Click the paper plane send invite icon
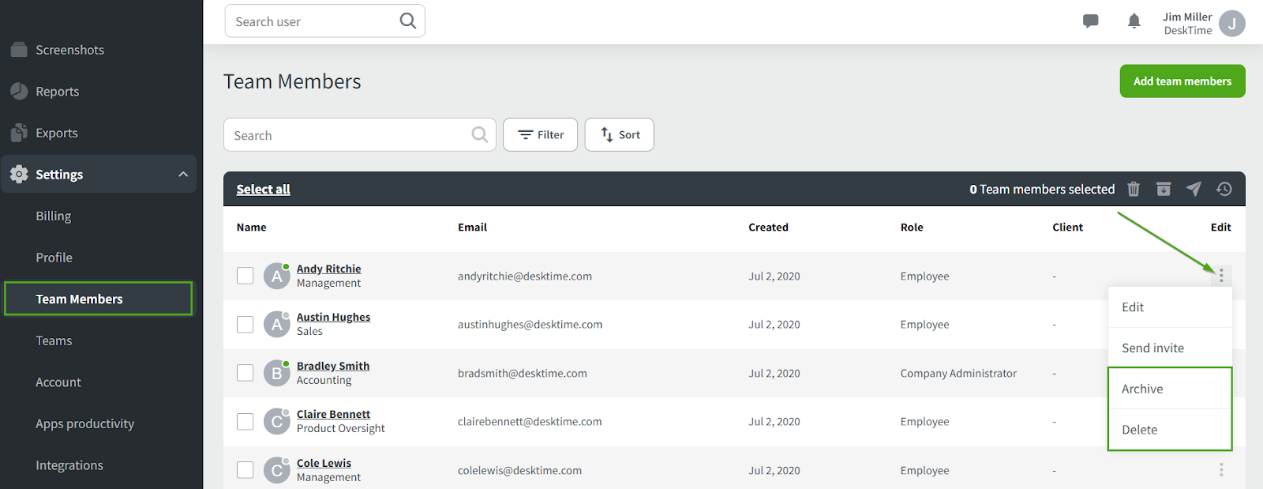The width and height of the screenshot is (1263, 489). pos(1194,189)
